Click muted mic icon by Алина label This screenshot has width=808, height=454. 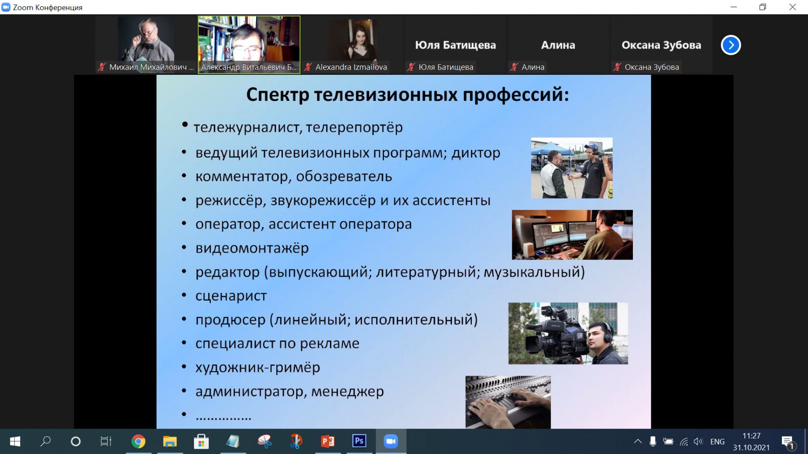(x=514, y=67)
